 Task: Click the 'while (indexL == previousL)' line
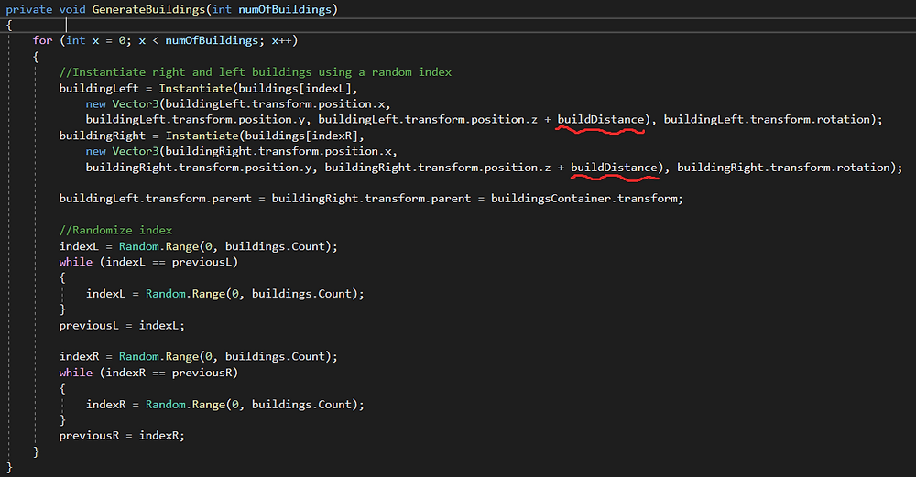pos(148,262)
